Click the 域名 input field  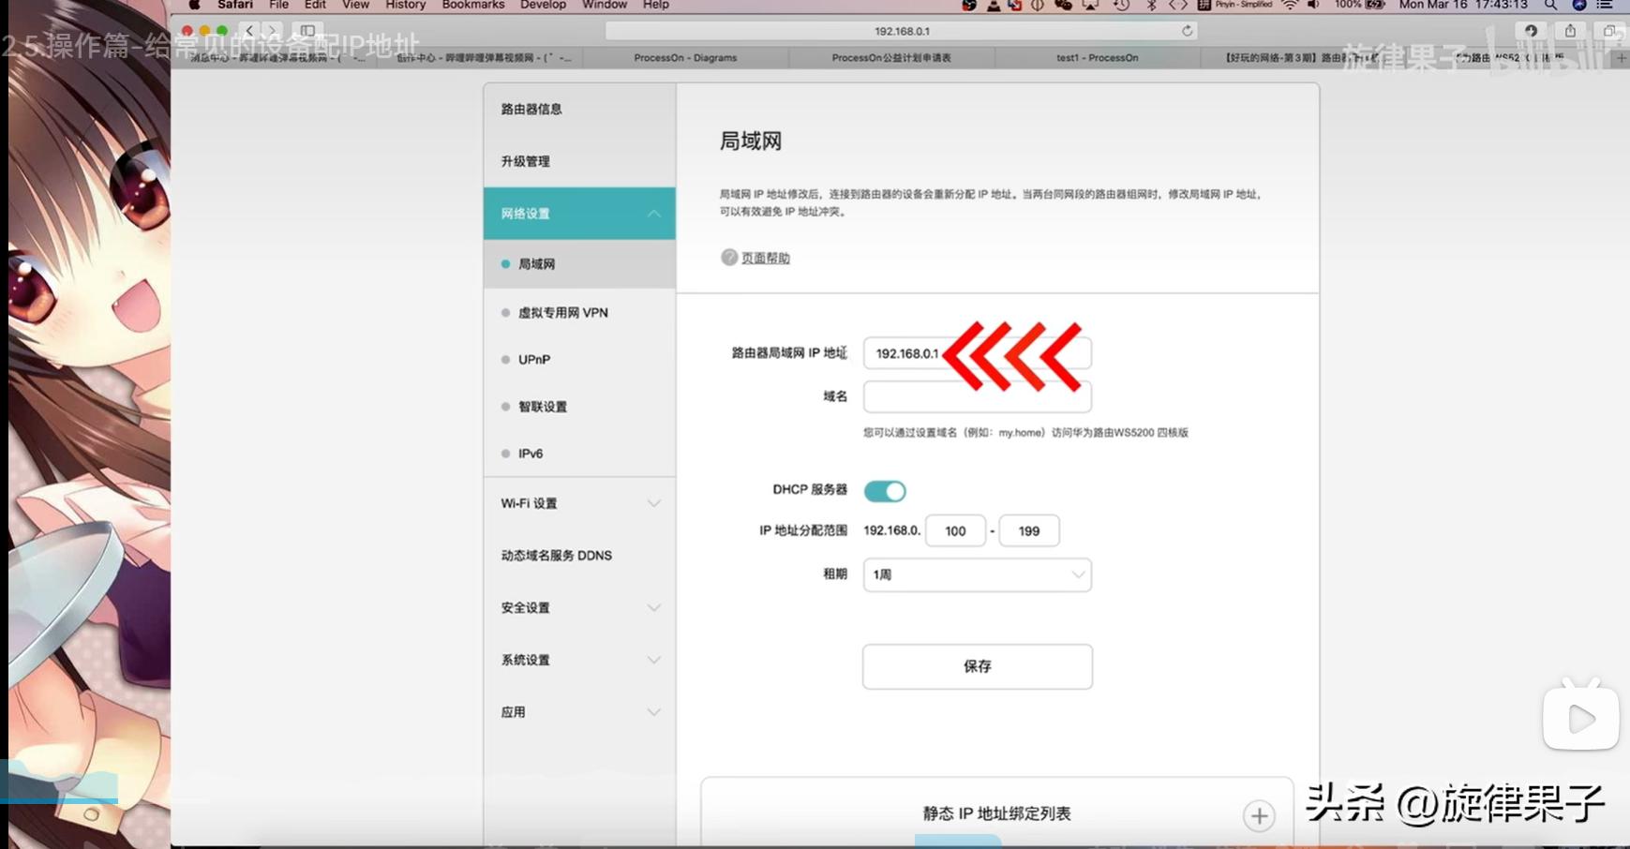tap(977, 397)
